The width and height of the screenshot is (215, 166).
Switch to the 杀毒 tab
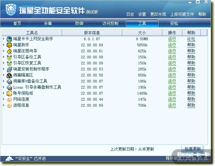click(48, 23)
